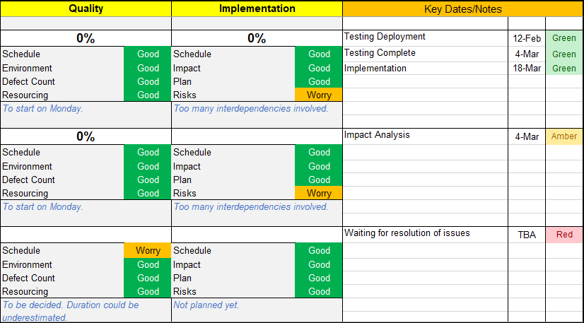The width and height of the screenshot is (584, 323).
Task: Click the Green status beside 18-Mar
Action: click(564, 69)
